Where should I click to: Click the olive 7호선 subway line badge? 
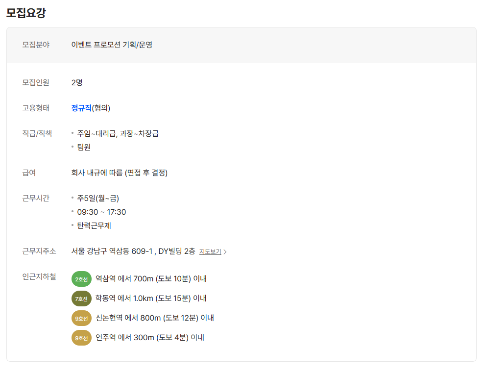(x=81, y=299)
